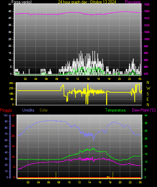Select 25 on the wind speed axis
Viewport: 157px width, 187px height.
[x=10, y=39]
